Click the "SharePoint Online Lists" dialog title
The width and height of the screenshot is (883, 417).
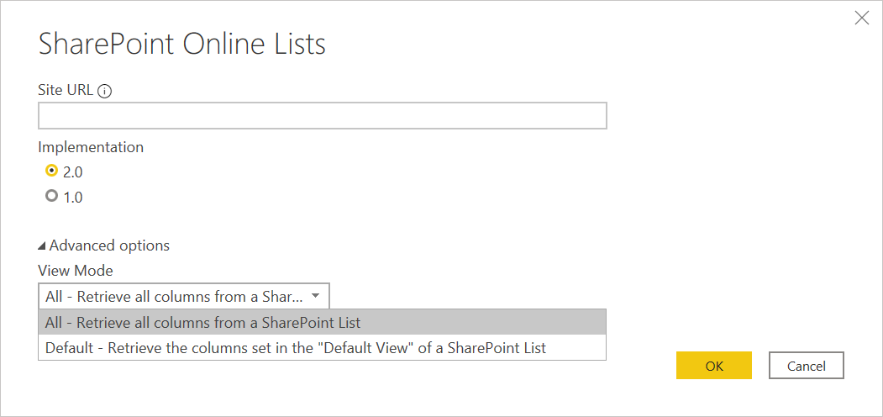182,45
